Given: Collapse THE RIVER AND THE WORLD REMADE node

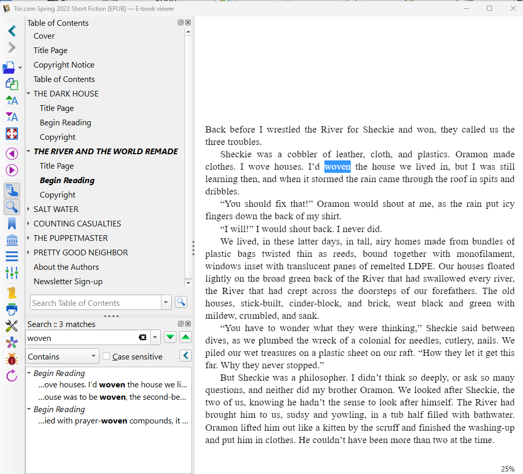Looking at the screenshot, I should point(29,152).
